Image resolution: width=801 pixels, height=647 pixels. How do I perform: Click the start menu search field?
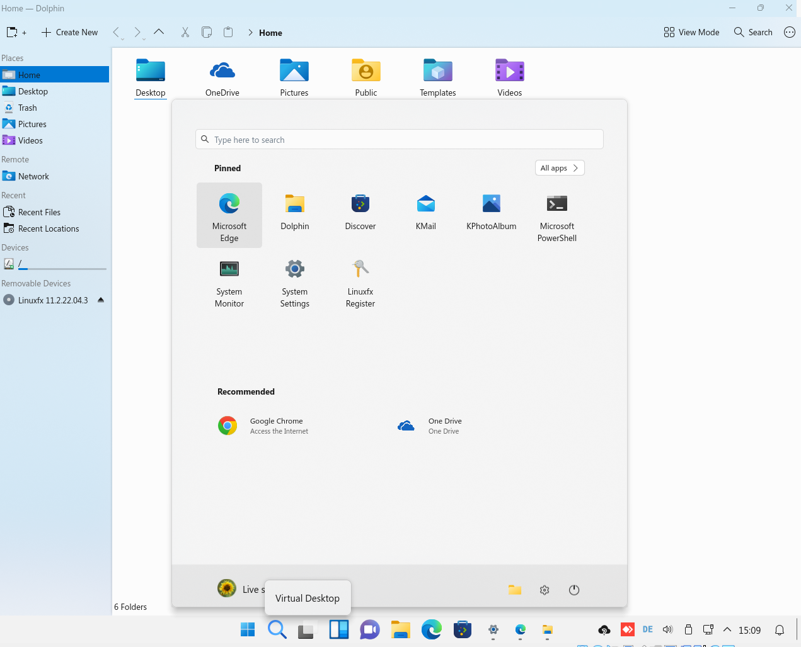pos(400,139)
